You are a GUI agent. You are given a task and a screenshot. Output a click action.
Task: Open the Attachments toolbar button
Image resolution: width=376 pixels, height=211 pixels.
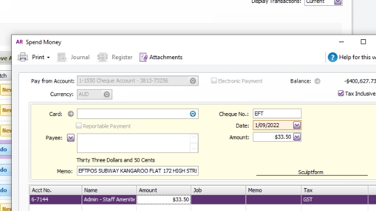click(x=161, y=57)
